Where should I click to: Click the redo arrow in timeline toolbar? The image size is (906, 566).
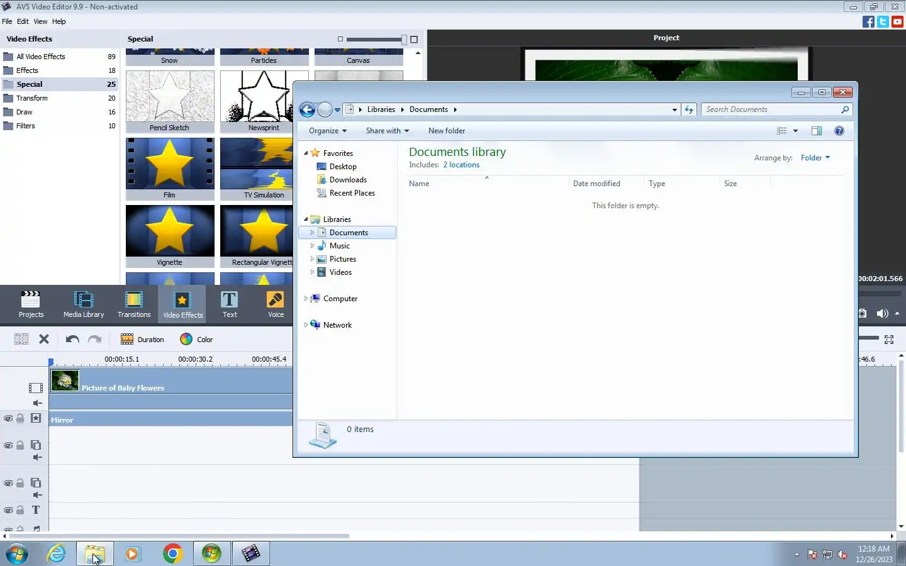click(94, 340)
